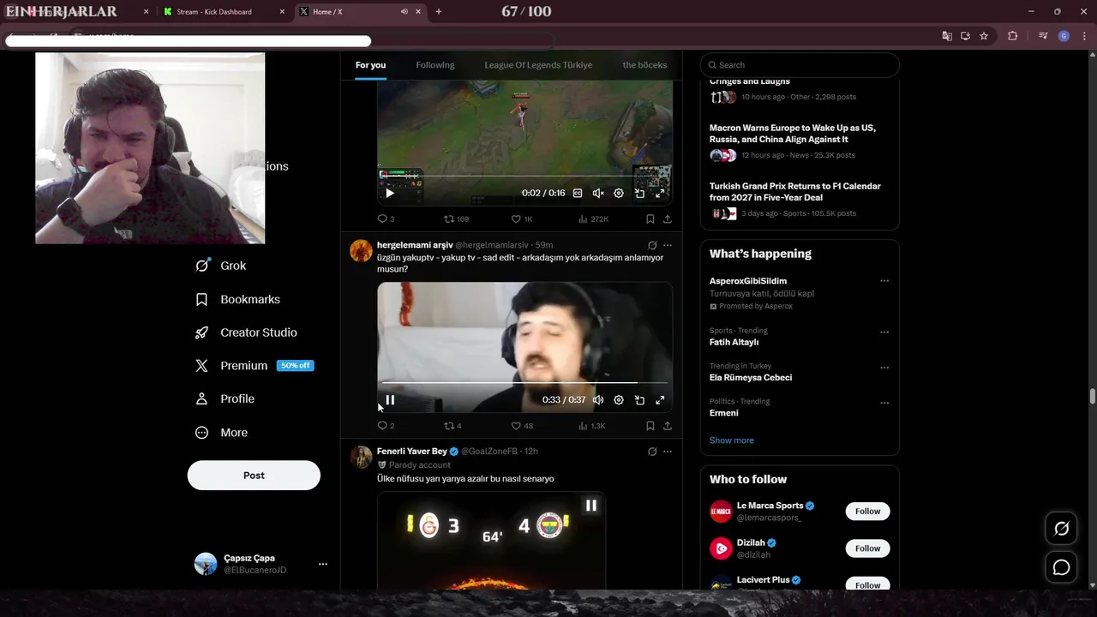This screenshot has width=1097, height=617.
Task: Open Premium in the sidebar
Action: tap(255, 366)
